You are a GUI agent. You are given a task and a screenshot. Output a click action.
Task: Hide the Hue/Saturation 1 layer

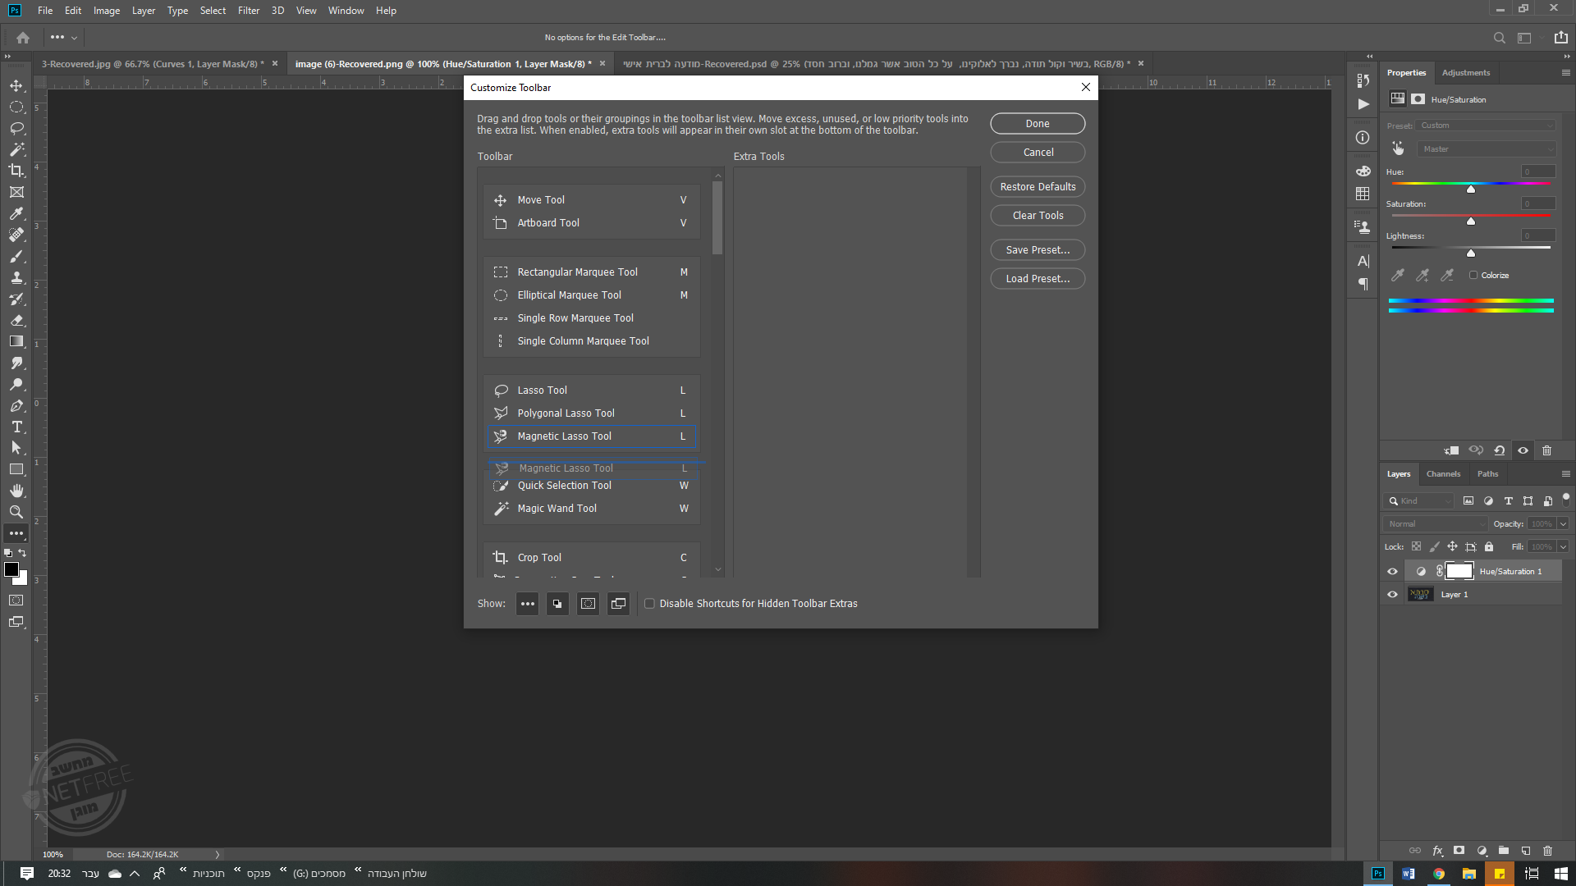click(1392, 572)
